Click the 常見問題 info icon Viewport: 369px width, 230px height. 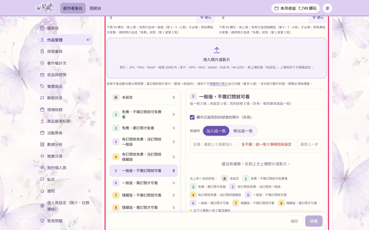coord(42,221)
